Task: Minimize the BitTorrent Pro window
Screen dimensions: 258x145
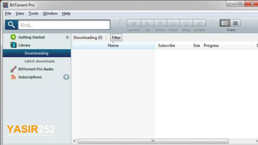Action: point(231,4)
